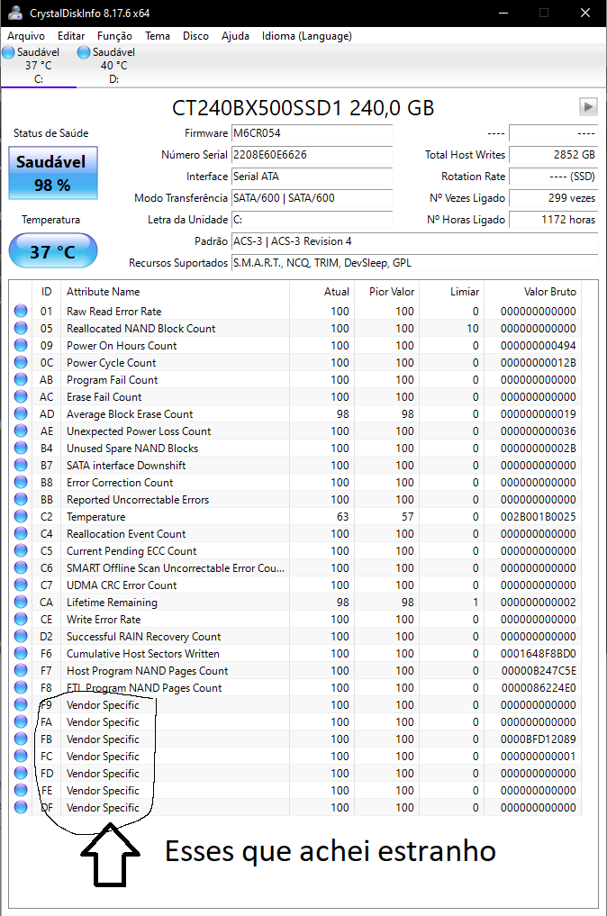Image resolution: width=607 pixels, height=916 pixels.
Task: Click the power-on count value 299 vezes
Action: click(x=553, y=198)
